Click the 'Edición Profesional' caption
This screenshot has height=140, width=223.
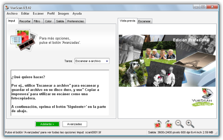tap(191, 40)
